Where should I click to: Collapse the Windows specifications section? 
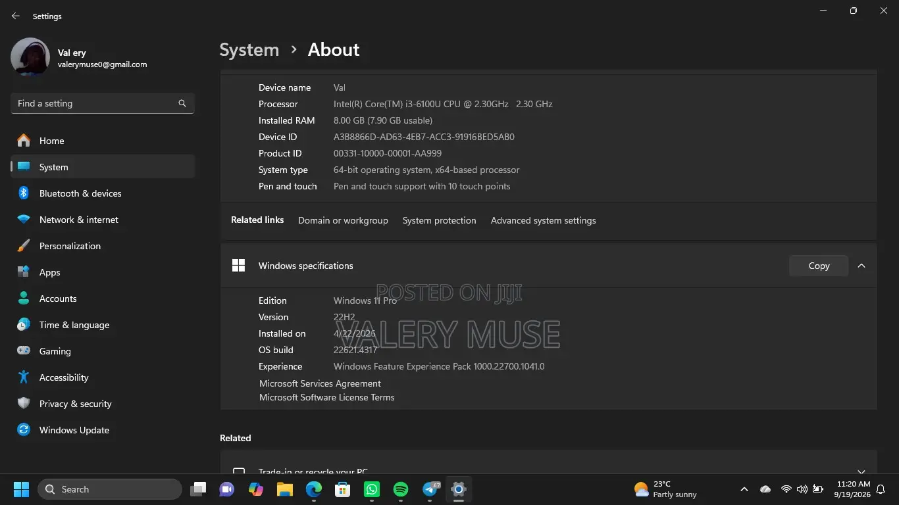[861, 266]
